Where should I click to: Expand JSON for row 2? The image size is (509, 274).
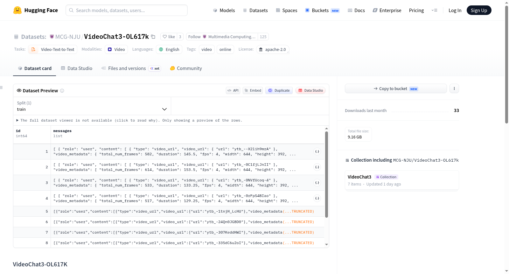[x=317, y=167]
